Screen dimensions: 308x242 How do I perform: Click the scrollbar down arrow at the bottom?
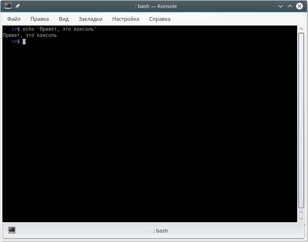[301, 218]
